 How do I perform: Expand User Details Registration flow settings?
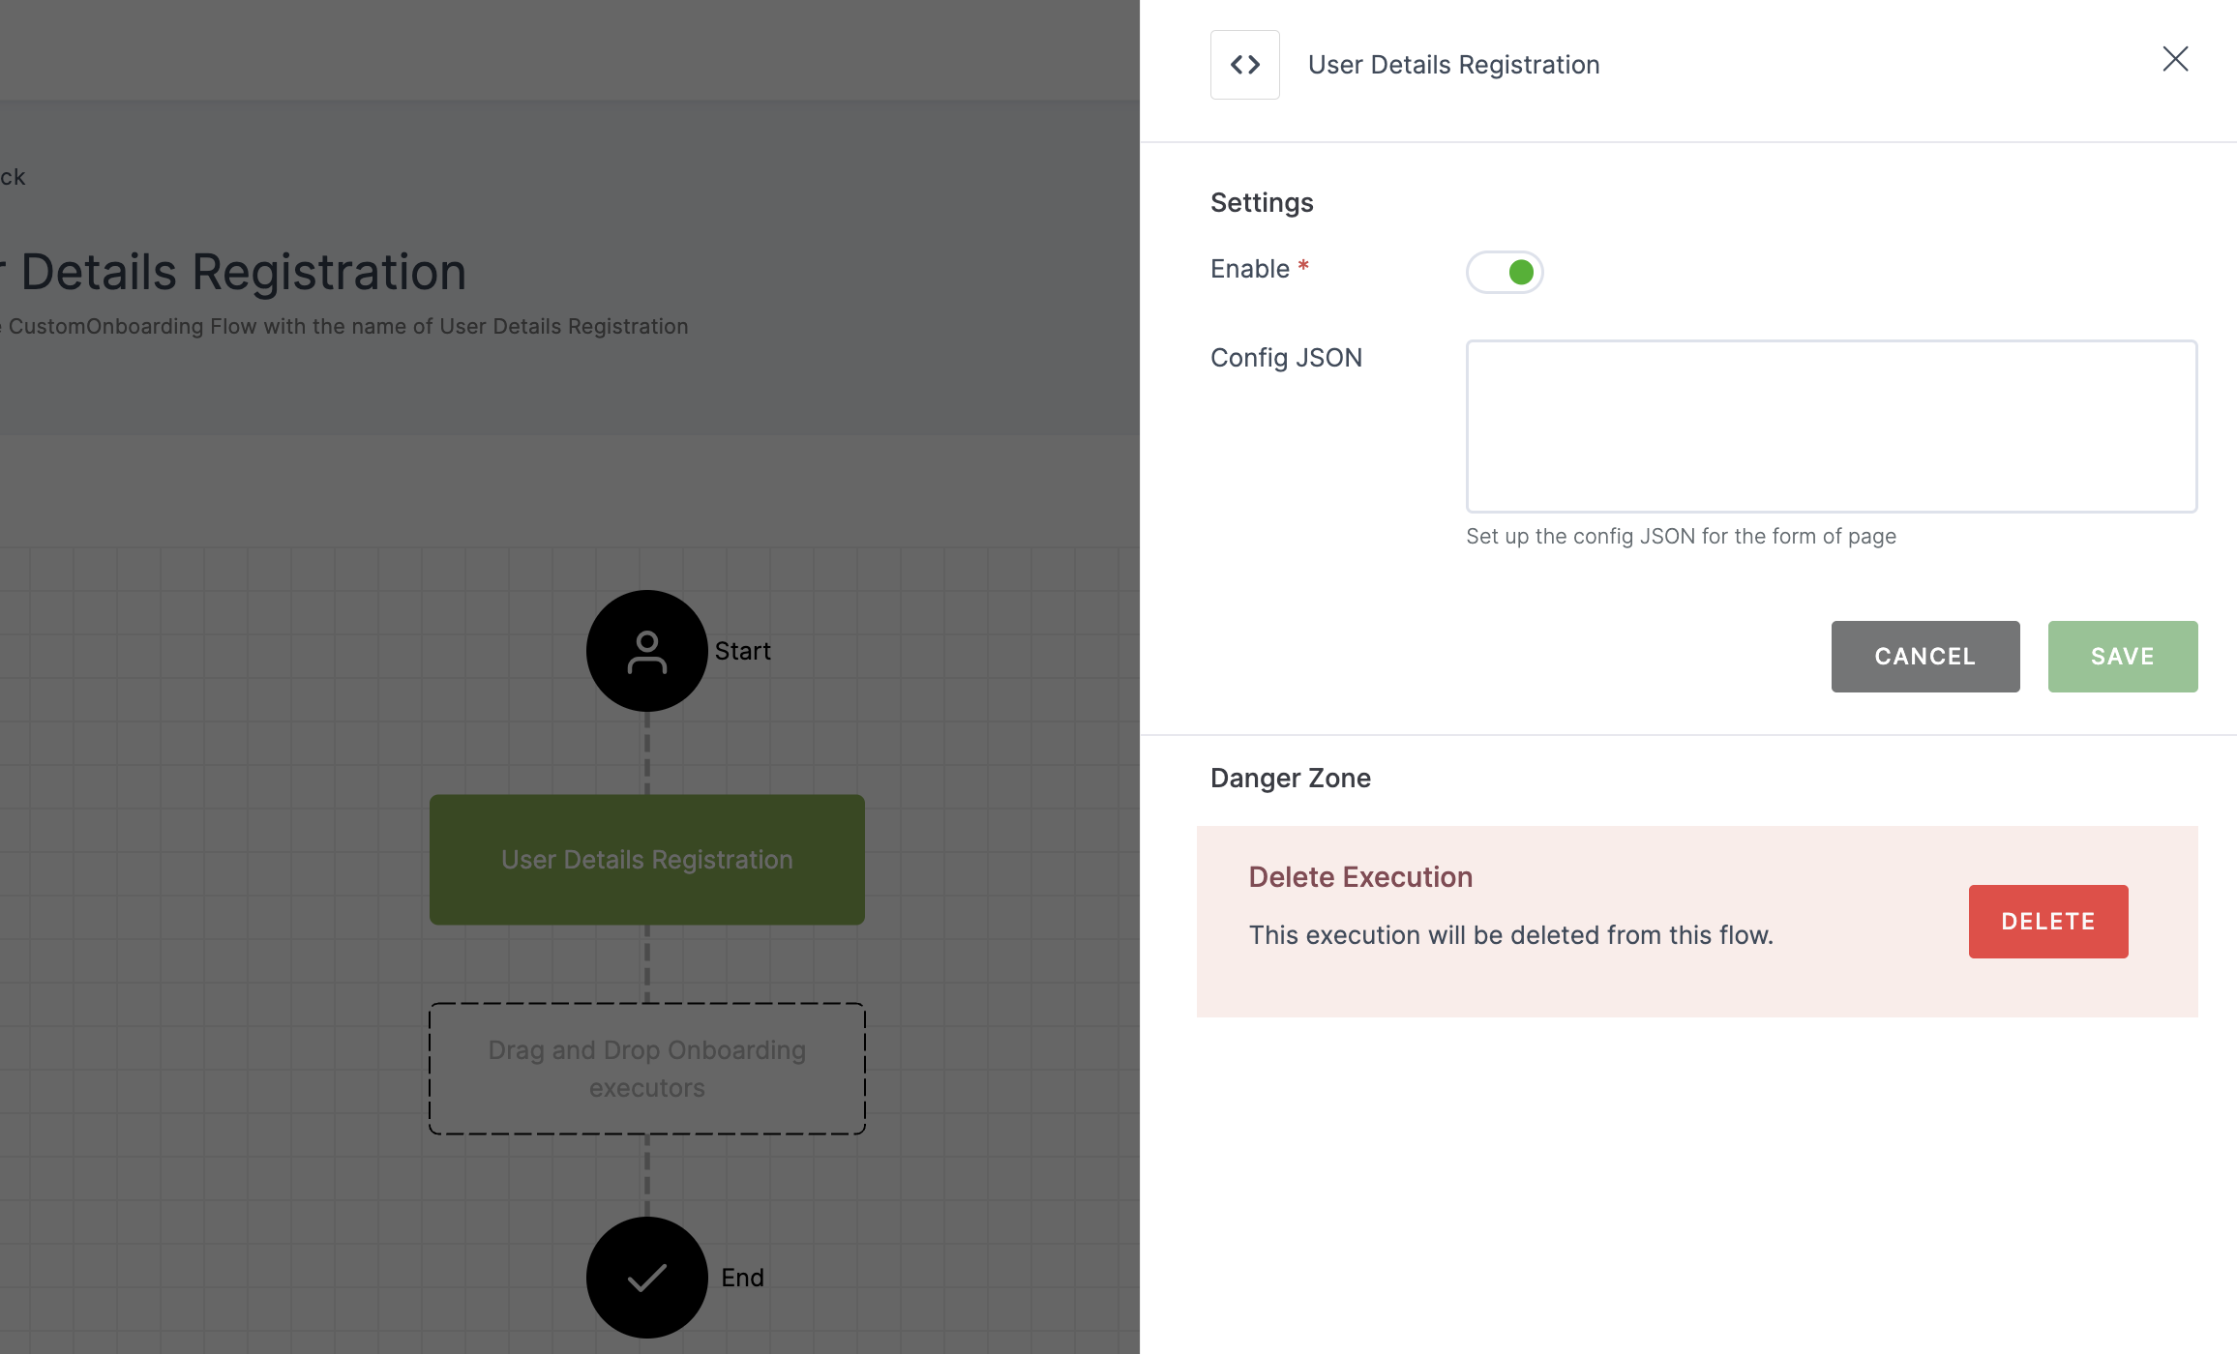(1243, 64)
